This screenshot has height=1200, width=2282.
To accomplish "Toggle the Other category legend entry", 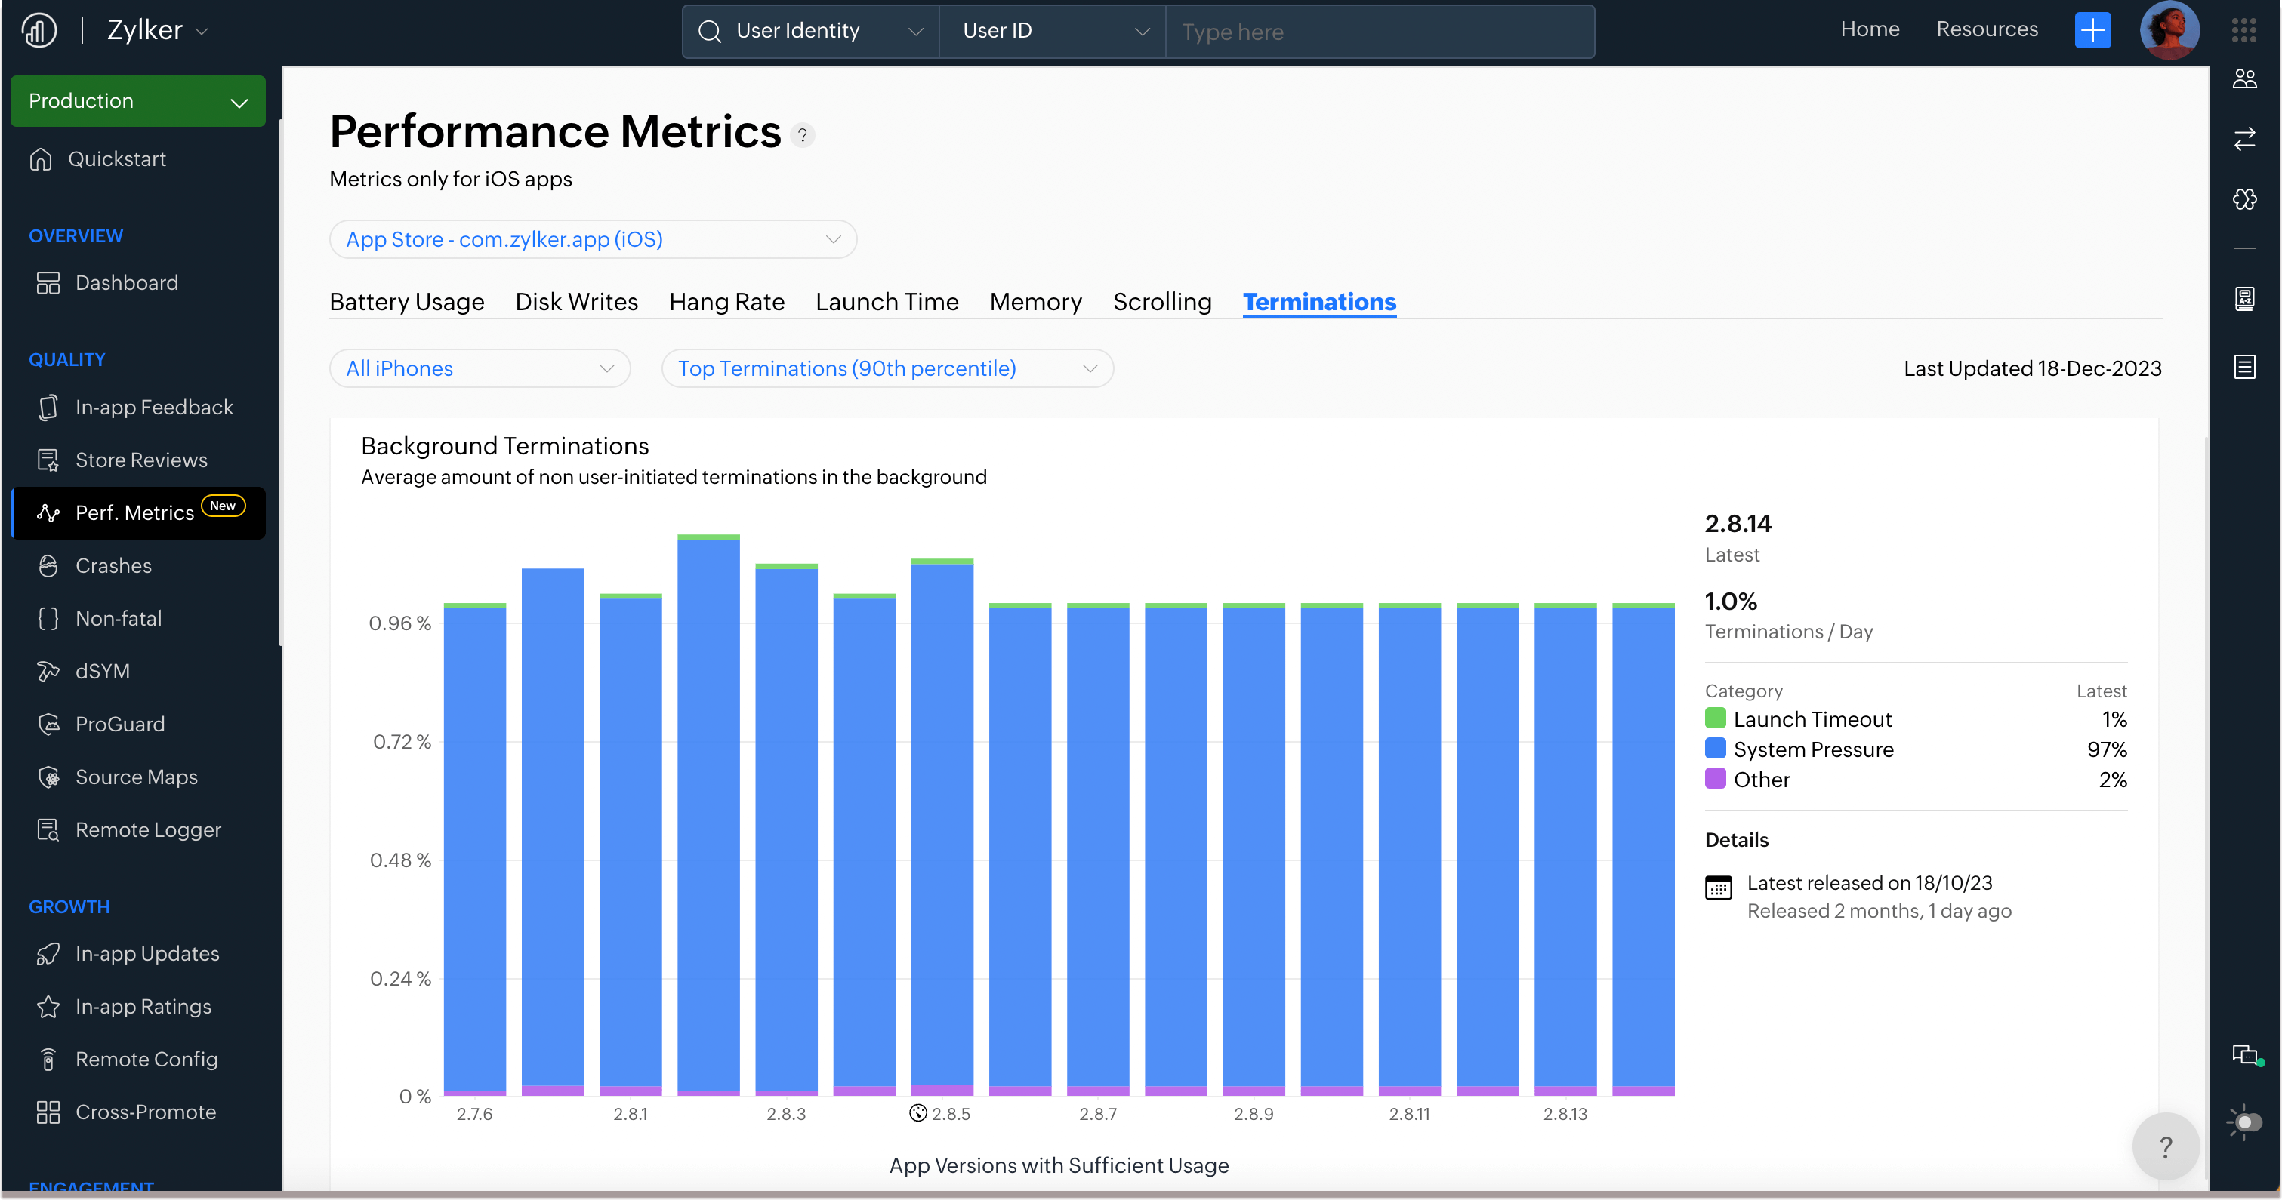I will 1761,780.
